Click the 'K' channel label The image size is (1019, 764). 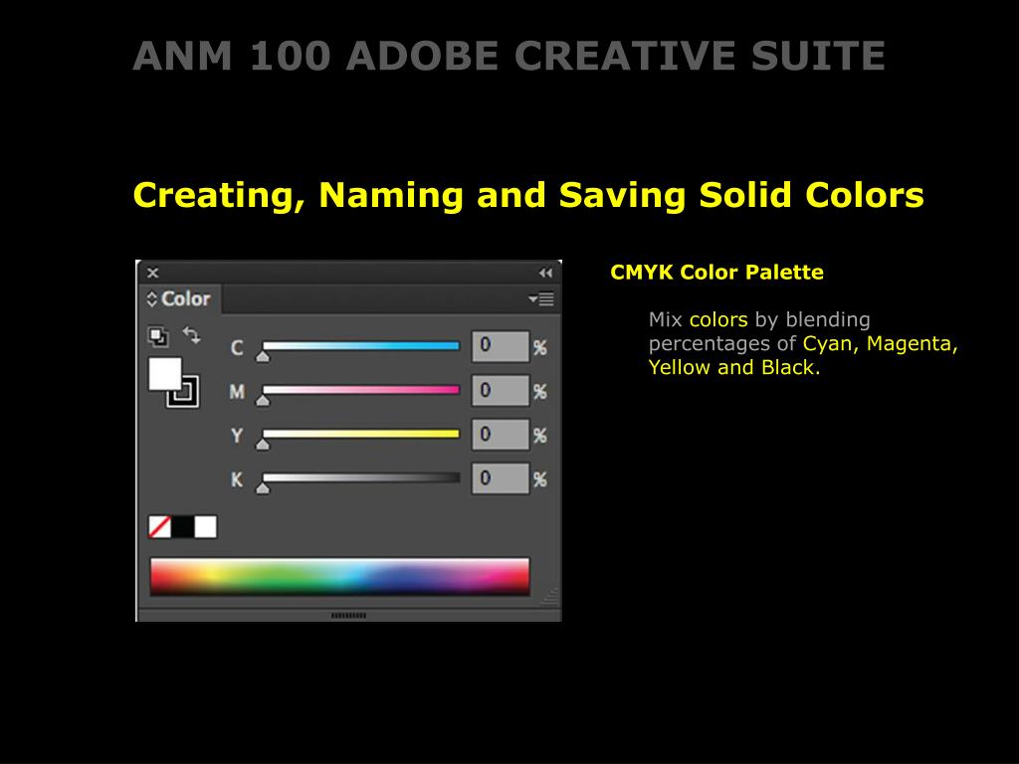click(x=237, y=479)
